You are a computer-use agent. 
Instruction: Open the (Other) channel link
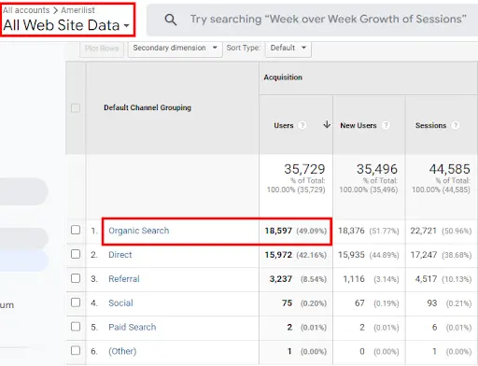point(122,351)
